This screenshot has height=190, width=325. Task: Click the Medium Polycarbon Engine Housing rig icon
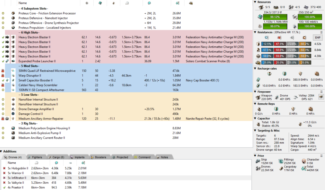(13, 128)
